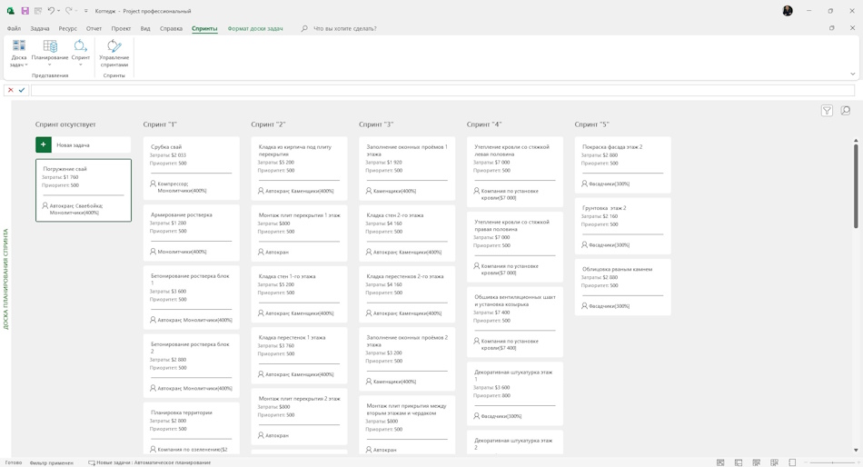
Task: Open the Undo history dropdown arrow
Action: click(x=59, y=11)
